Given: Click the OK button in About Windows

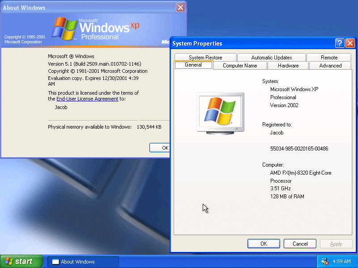Looking at the screenshot, I should pyautogui.click(x=160, y=148).
